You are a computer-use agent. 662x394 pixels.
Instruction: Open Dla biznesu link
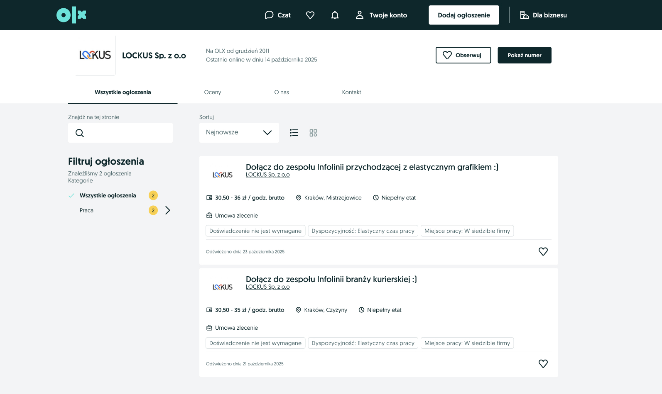[x=543, y=15]
